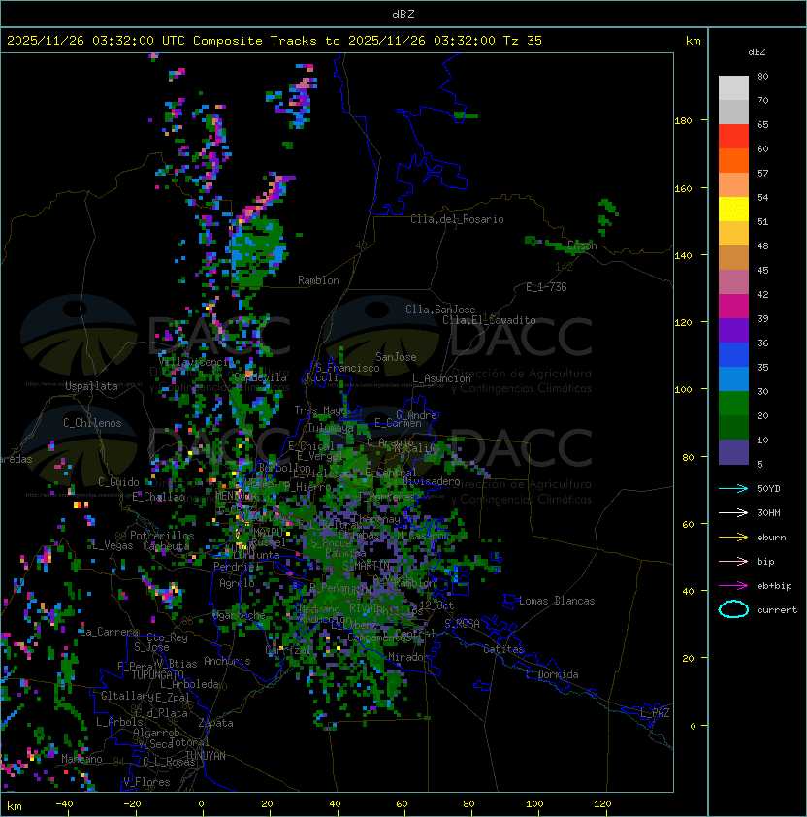Image resolution: width=807 pixels, height=817 pixels.
Task: Select the purple 36-39 dBZ swatch
Action: [x=733, y=330]
